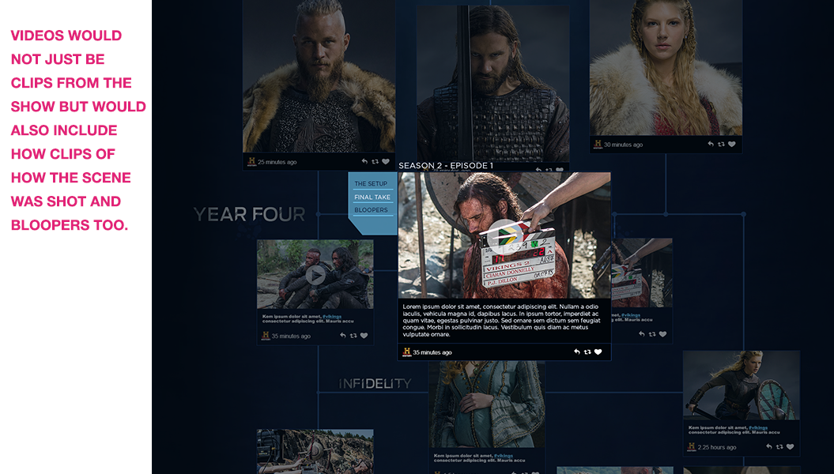Viewport: 834px width, 474px height.
Task: Retweet the 2.25 hours ago card
Action: pos(779,447)
